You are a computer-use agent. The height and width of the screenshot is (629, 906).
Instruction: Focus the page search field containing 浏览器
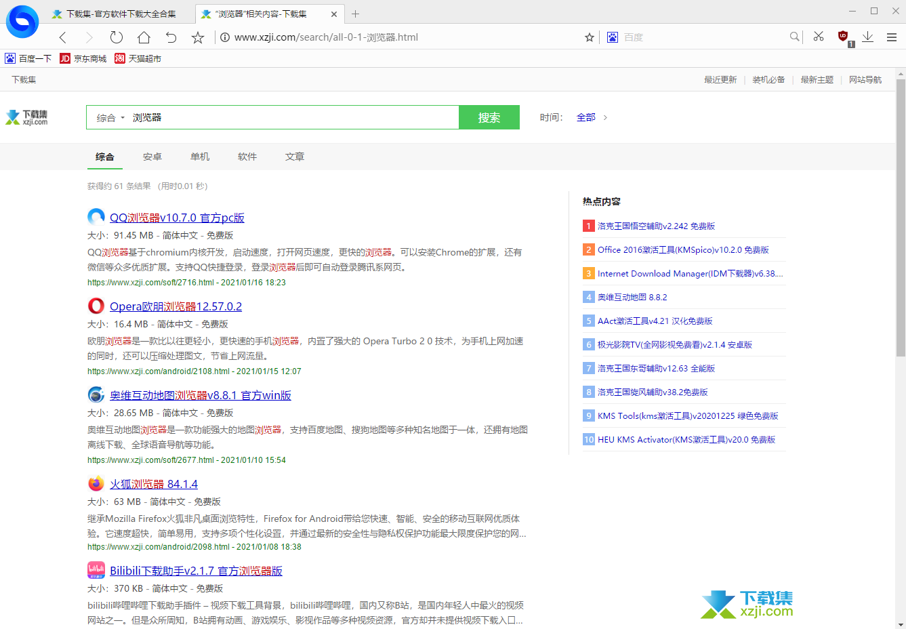[293, 117]
